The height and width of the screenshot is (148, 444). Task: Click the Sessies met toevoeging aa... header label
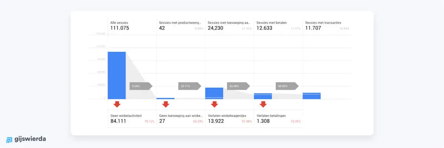point(229,23)
